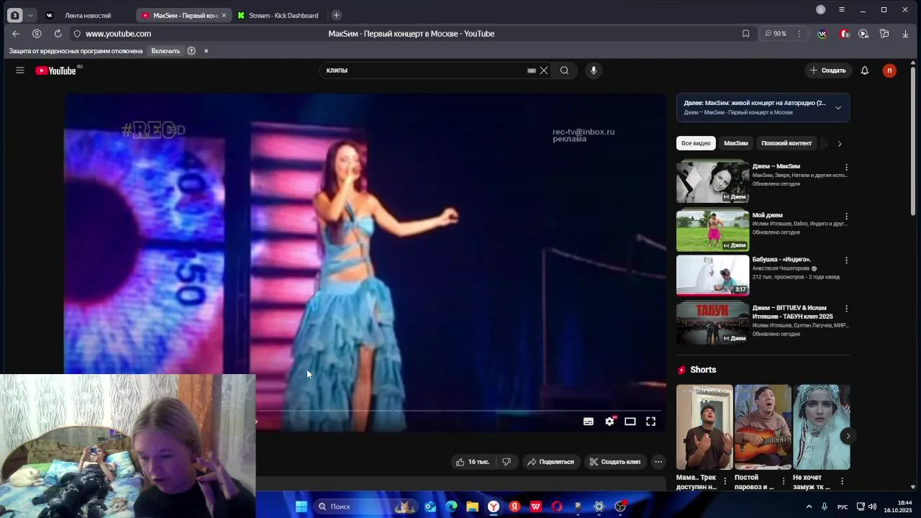Open YouTube notifications bell
Image resolution: width=921 pixels, height=518 pixels.
point(865,71)
